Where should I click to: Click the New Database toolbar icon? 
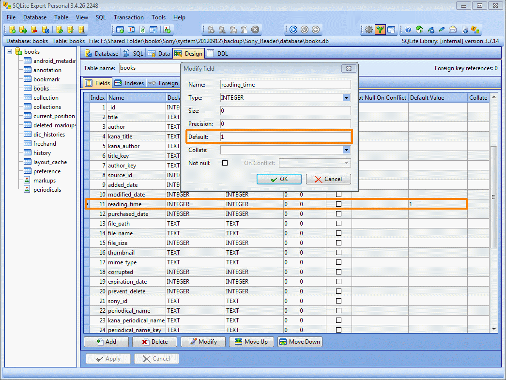tap(13, 30)
